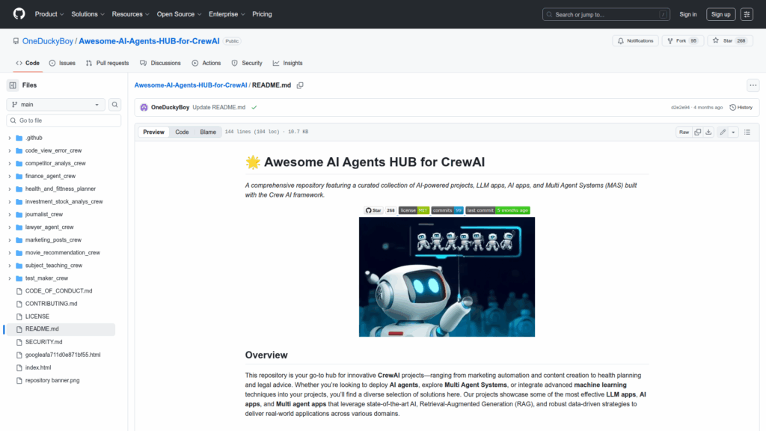The height and width of the screenshot is (431, 766).
Task: Copy raw file contents icon
Action: (x=698, y=132)
